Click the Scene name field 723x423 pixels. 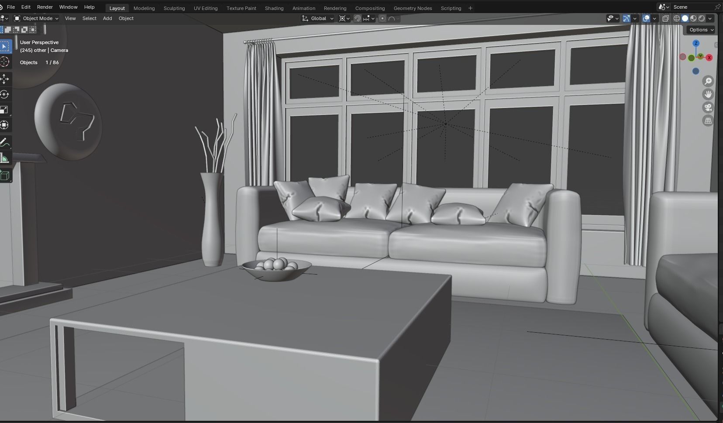692,7
